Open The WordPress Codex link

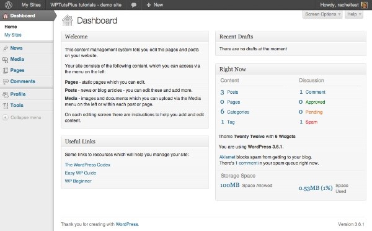pos(87,165)
